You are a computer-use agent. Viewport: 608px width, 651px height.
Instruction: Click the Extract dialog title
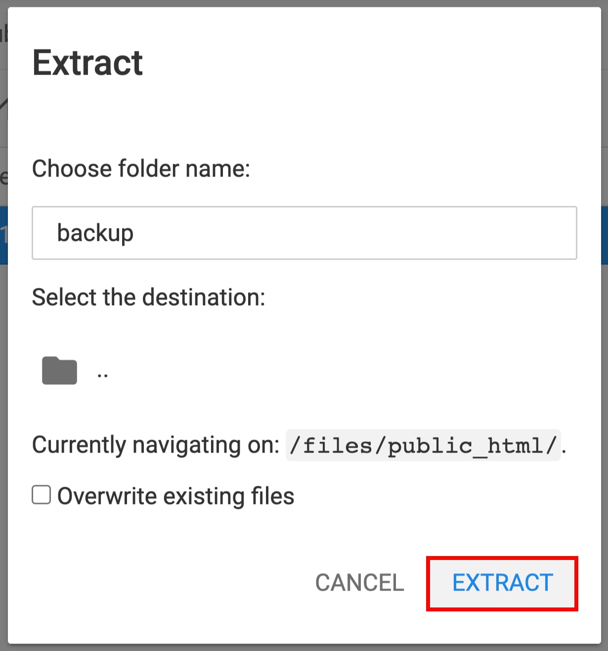[87, 62]
